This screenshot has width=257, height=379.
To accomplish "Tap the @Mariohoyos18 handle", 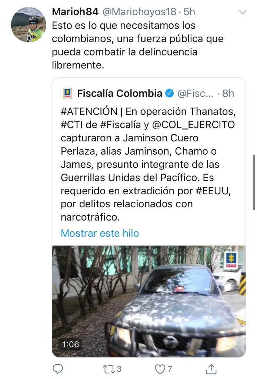I will (140, 11).
